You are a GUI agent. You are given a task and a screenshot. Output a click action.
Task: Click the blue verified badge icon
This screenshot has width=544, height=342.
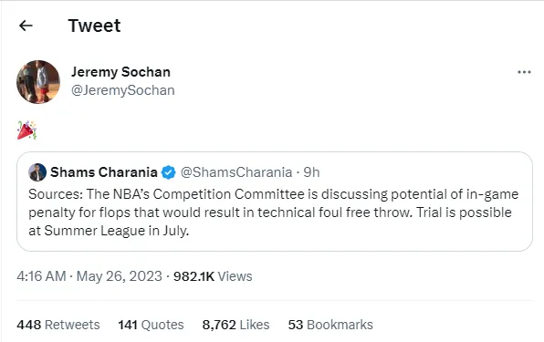169,172
